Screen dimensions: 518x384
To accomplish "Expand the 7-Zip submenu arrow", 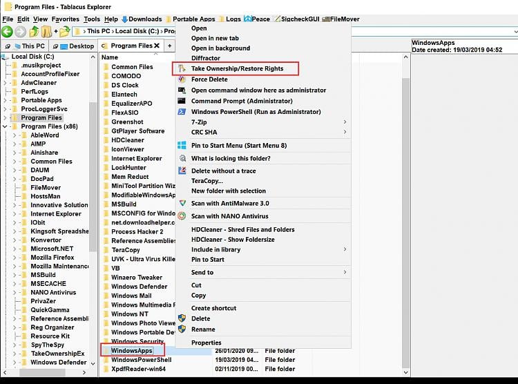I will pyautogui.click(x=345, y=122).
